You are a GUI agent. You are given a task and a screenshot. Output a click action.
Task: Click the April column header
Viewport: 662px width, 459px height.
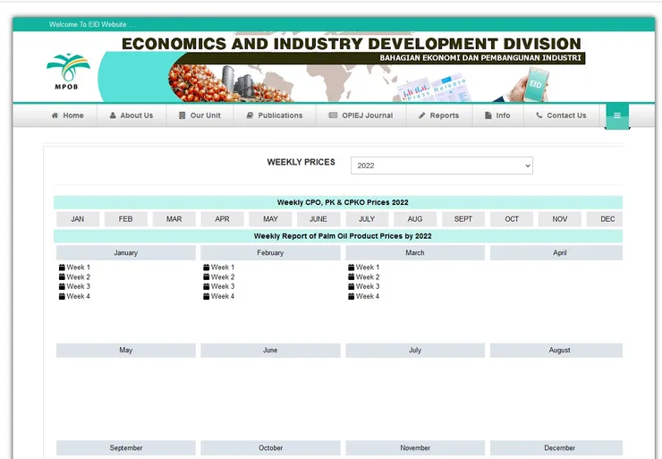coord(556,252)
